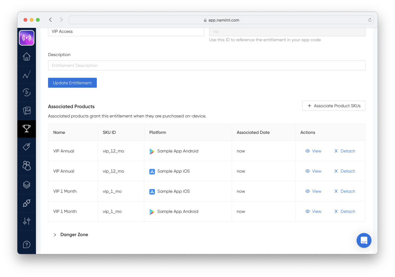The width and height of the screenshot is (395, 277).
Task: Open the price tag products sidebar icon
Action: point(27,147)
